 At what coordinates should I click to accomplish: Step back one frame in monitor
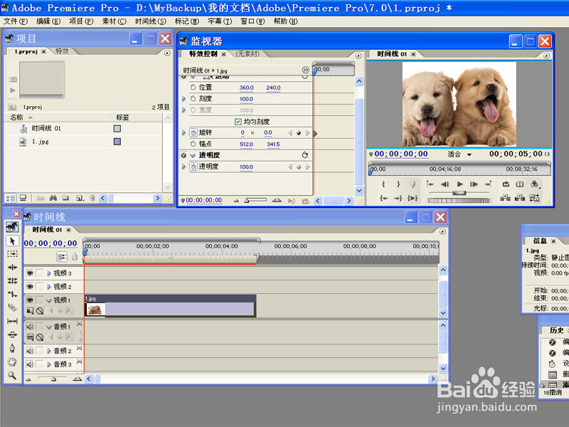pyautogui.click(x=445, y=184)
